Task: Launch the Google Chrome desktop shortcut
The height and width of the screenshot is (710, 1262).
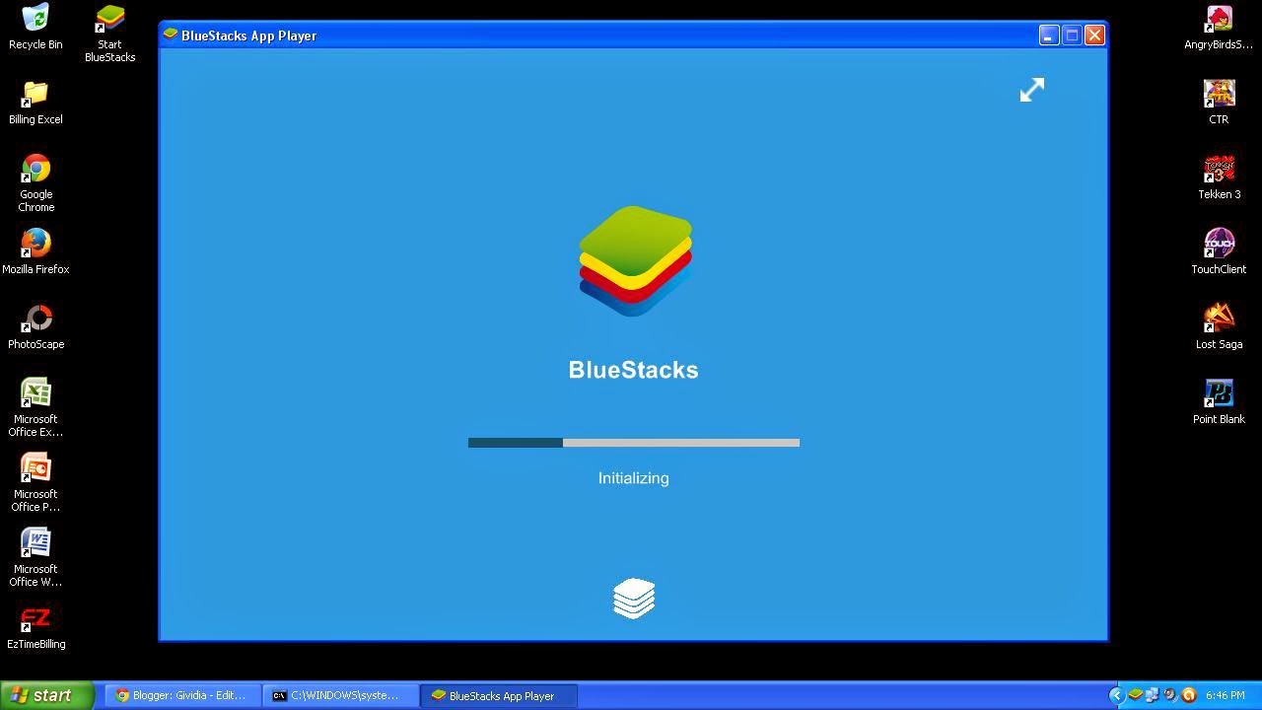Action: 35,182
